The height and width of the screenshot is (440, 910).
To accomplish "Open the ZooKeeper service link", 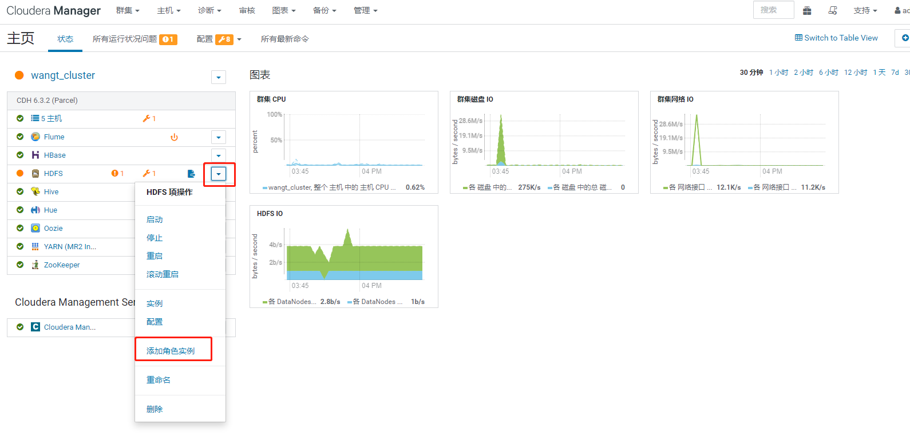I will pyautogui.click(x=62, y=265).
